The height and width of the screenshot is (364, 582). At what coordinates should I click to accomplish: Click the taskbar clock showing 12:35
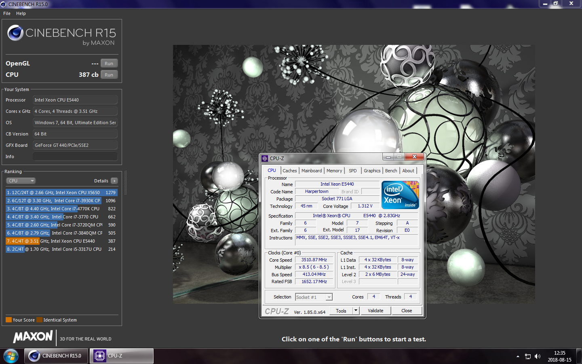[x=559, y=356]
